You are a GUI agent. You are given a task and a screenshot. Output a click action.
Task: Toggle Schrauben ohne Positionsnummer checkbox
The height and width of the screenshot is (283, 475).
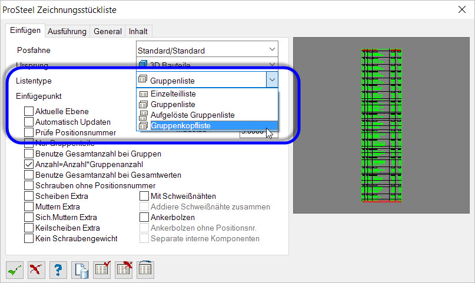29,185
